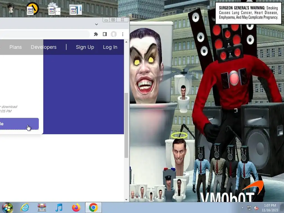The image size is (284, 213).
Task: Click the scrollbar up arrow
Action: click(126, 42)
